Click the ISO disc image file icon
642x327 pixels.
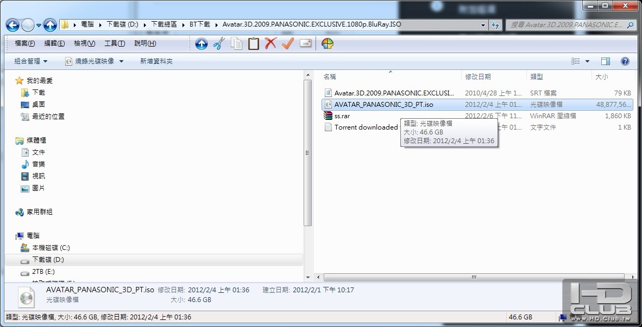pos(328,104)
